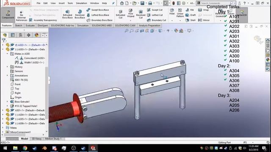
Task: Open the Hole Wizard tool
Action: [x=130, y=14]
